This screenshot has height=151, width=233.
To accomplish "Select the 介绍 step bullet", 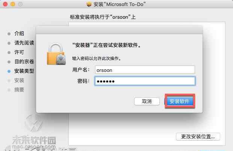I will (x=9, y=34).
